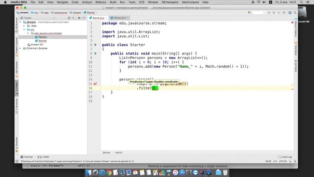Open DB Browser side tool window
The height and width of the screenshot is (177, 314).
pyautogui.click(x=17, y=25)
